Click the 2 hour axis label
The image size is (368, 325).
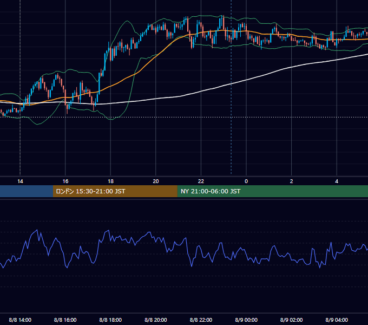(x=292, y=181)
